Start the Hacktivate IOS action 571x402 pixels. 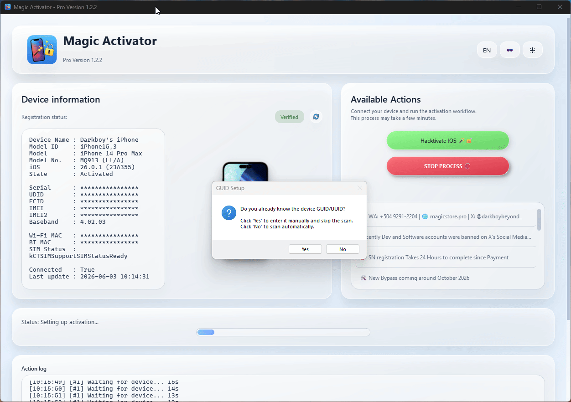tap(448, 141)
